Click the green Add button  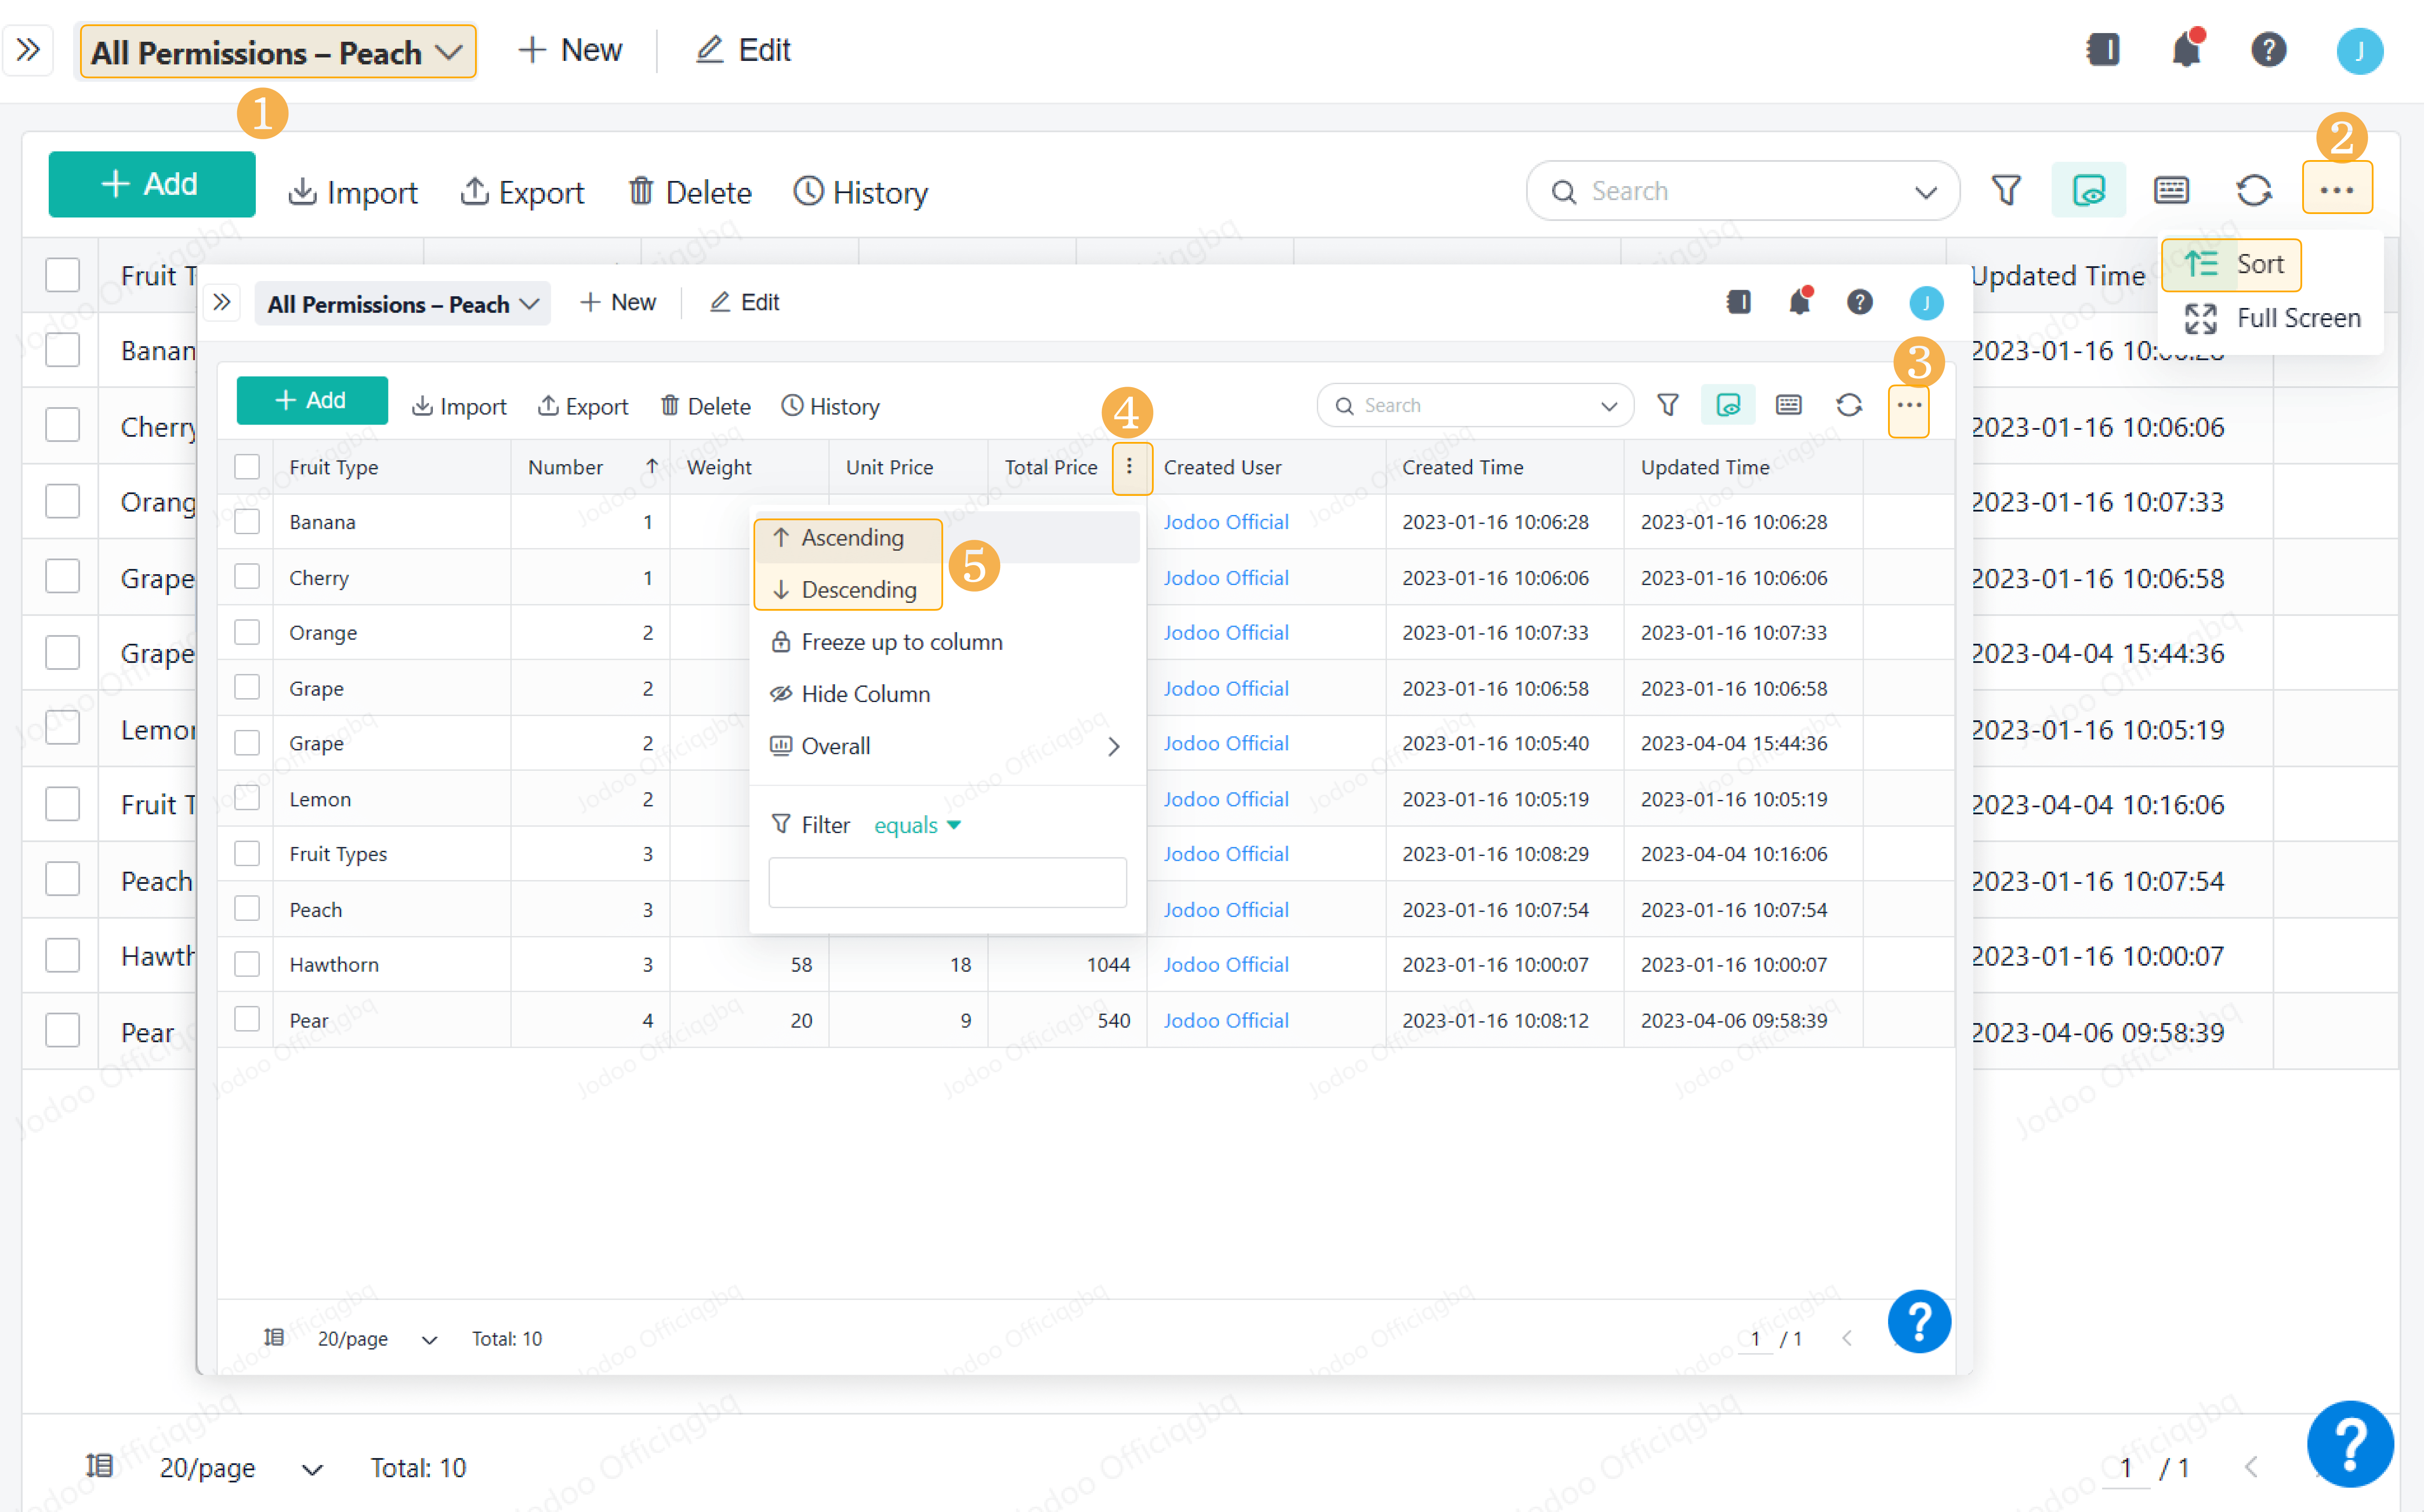click(311, 400)
